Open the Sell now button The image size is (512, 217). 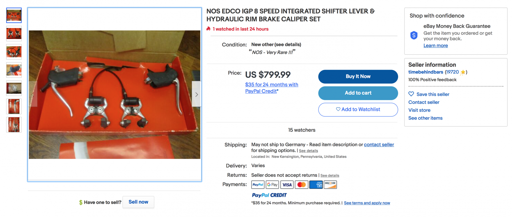[138, 202]
